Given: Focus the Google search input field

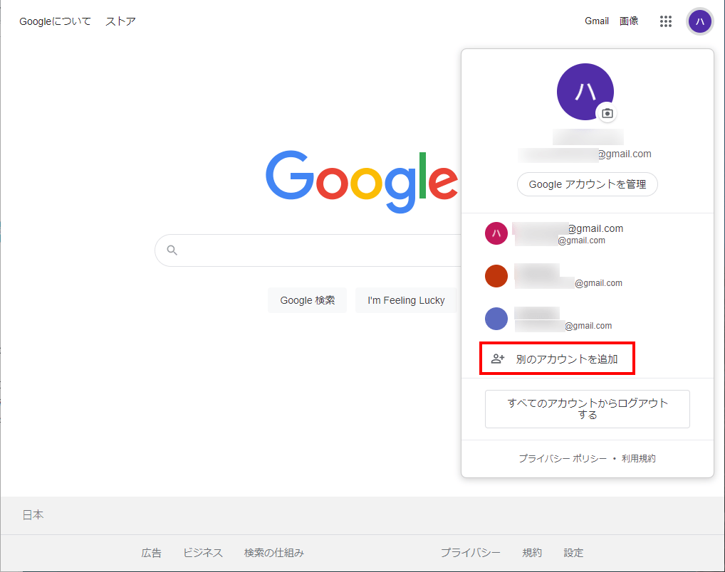Looking at the screenshot, I should tap(308, 250).
